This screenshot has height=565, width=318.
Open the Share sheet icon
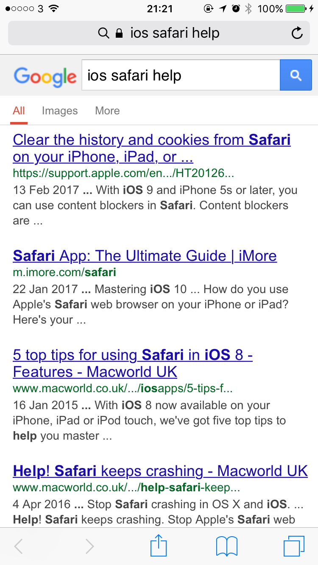159,546
